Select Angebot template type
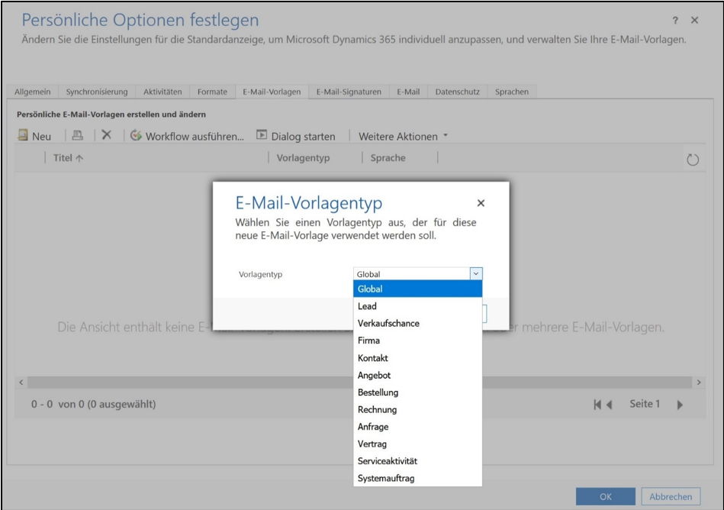724x510 pixels. pos(417,375)
